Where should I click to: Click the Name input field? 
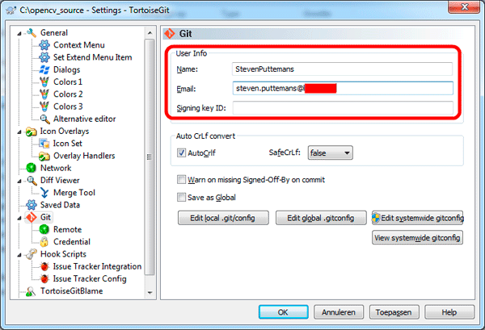tap(342, 69)
